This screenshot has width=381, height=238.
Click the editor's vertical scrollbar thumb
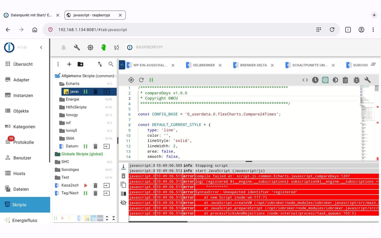click(377, 88)
